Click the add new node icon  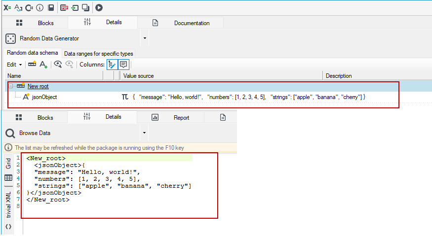[x=32, y=64]
